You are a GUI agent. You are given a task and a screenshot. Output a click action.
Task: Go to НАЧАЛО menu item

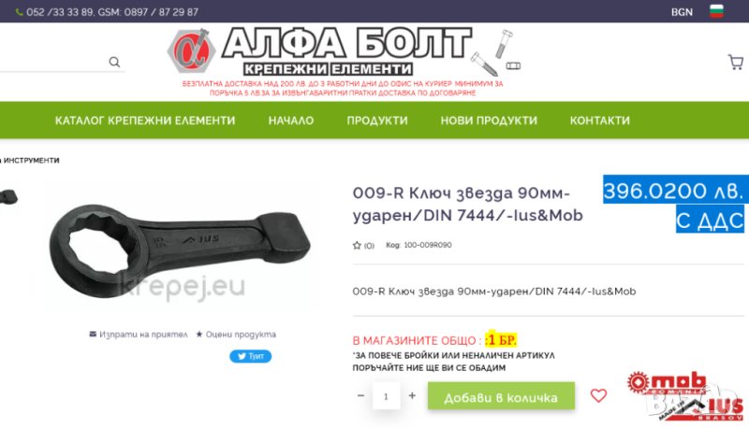click(x=291, y=121)
